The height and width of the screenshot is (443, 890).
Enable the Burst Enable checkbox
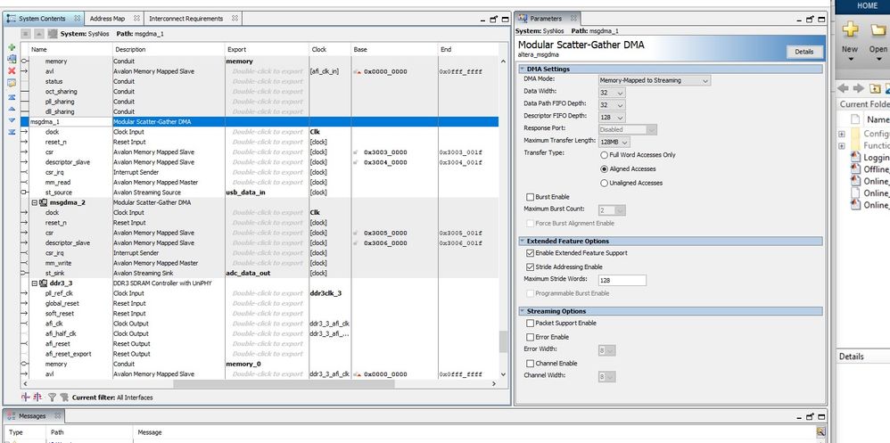530,197
